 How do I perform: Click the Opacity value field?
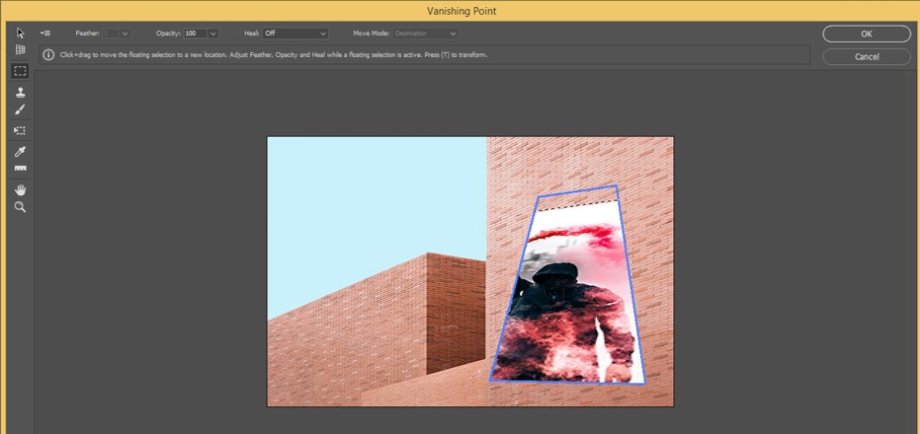click(x=196, y=34)
